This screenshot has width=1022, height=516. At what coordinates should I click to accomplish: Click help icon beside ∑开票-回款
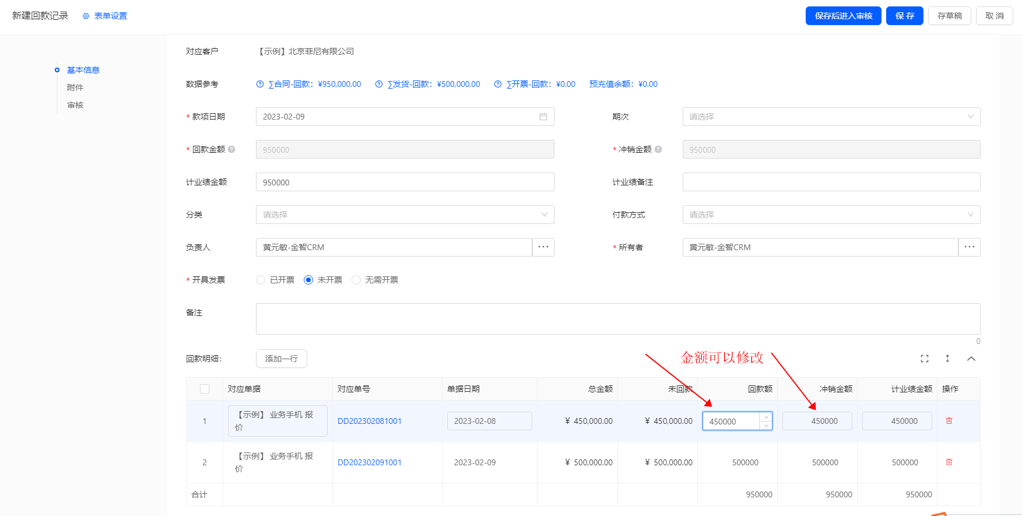click(x=498, y=84)
